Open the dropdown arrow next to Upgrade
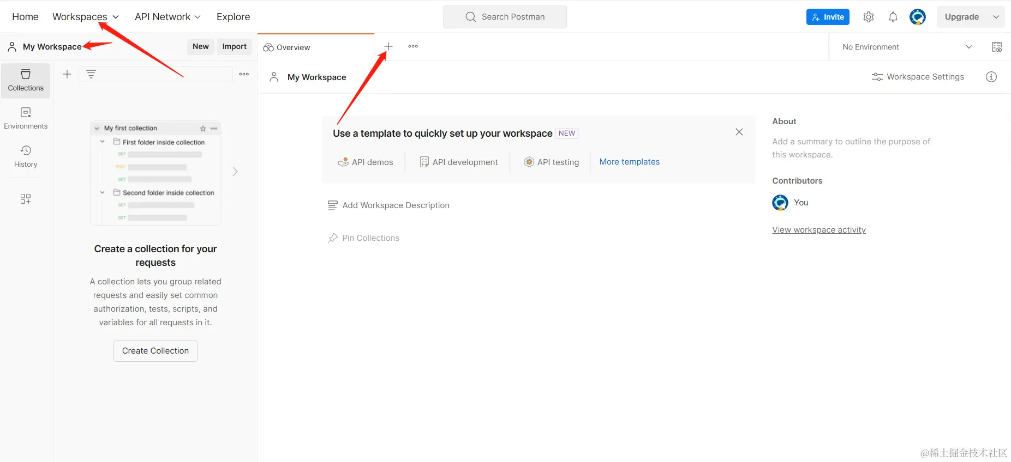 tap(996, 17)
